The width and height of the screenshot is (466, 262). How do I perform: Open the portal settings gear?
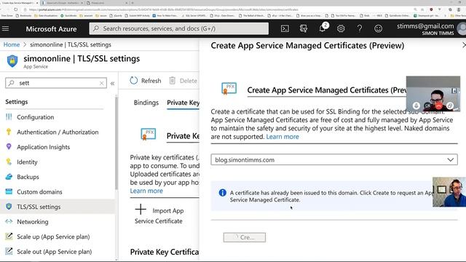(x=341, y=28)
